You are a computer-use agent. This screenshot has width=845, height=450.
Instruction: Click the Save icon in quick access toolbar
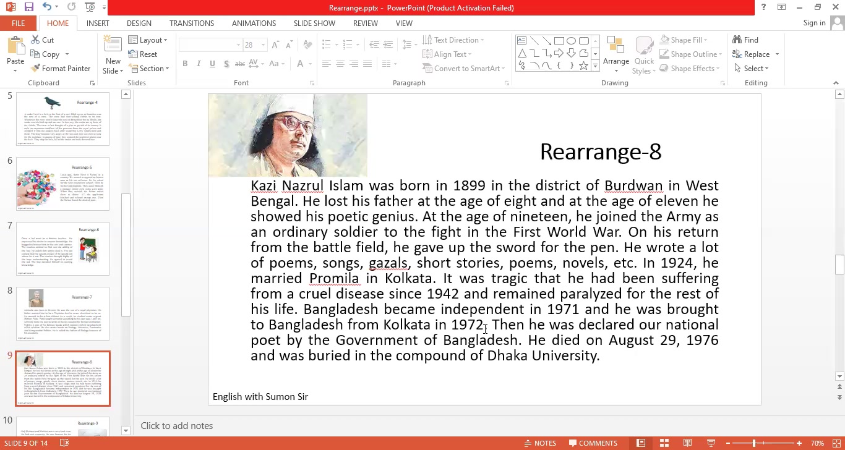[x=28, y=7]
